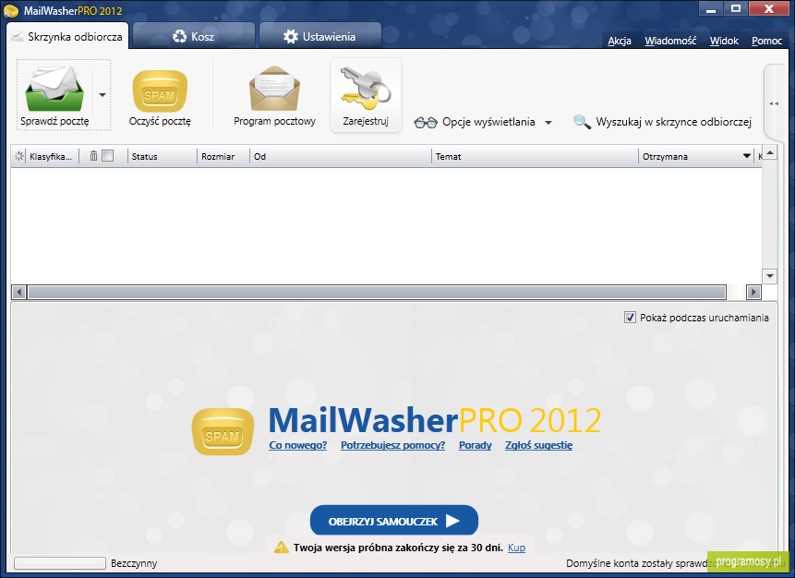Sort by the Od column
Image resolution: width=795 pixels, height=578 pixels.
341,157
